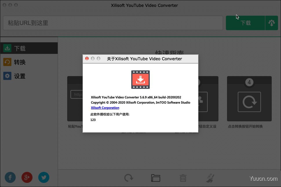Open the Facebook share icon
The image size is (281, 187).
coord(10,177)
